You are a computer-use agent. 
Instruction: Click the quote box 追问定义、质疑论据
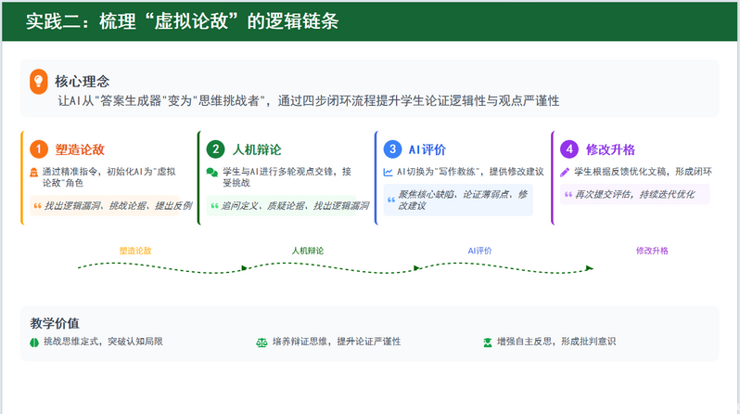[x=285, y=205]
